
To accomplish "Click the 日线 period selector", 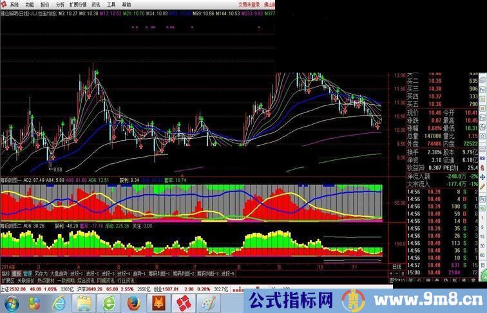I will pyautogui.click(x=396, y=266).
